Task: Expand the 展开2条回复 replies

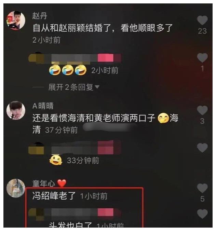Action: [x=71, y=87]
